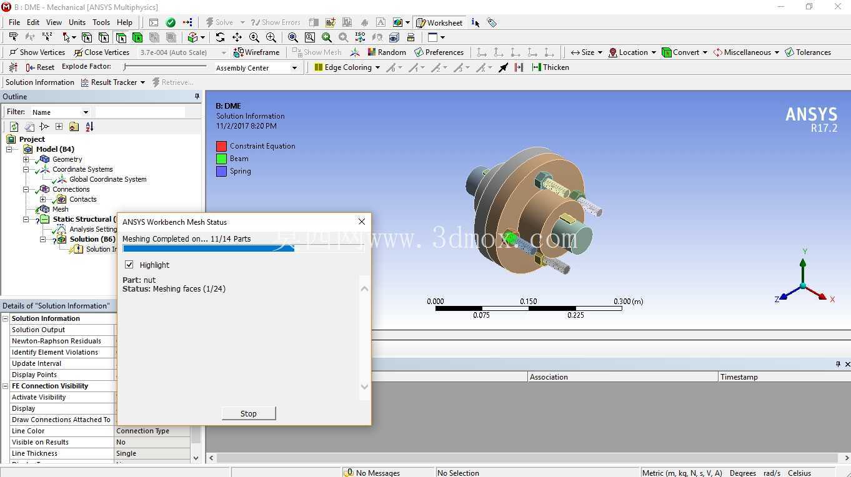This screenshot has width=851, height=477.
Task: Select the Rotate view tool
Action: pos(220,37)
